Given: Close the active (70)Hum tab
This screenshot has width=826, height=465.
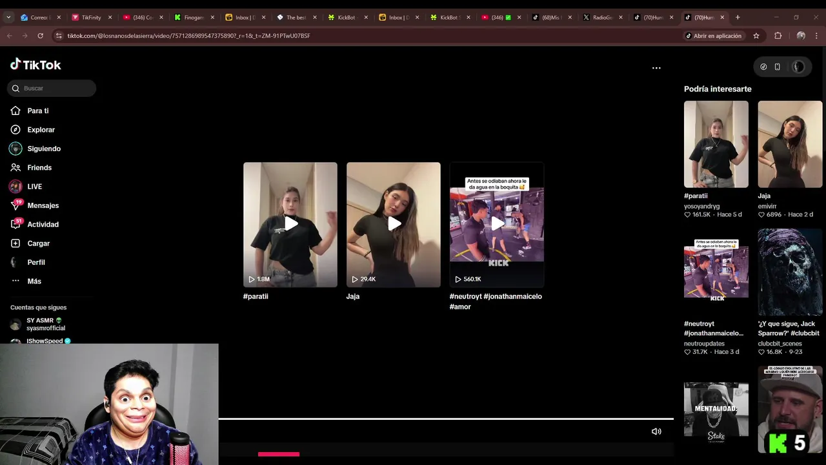Looking at the screenshot, I should click(722, 17).
